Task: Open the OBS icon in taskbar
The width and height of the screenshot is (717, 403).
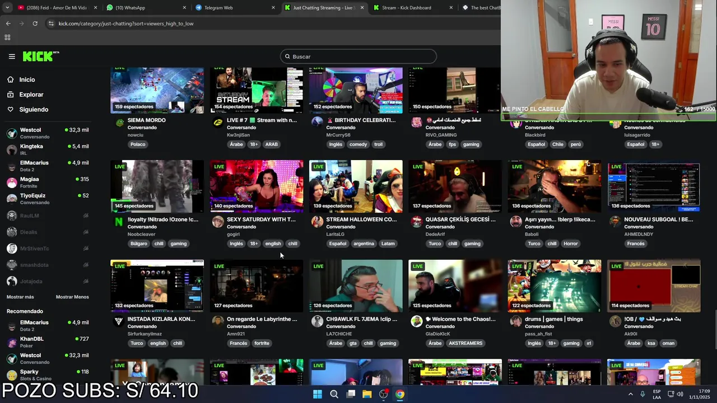Action: point(383,394)
